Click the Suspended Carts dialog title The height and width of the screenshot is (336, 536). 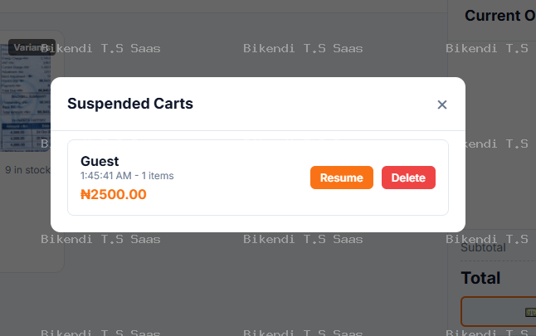[x=130, y=104]
